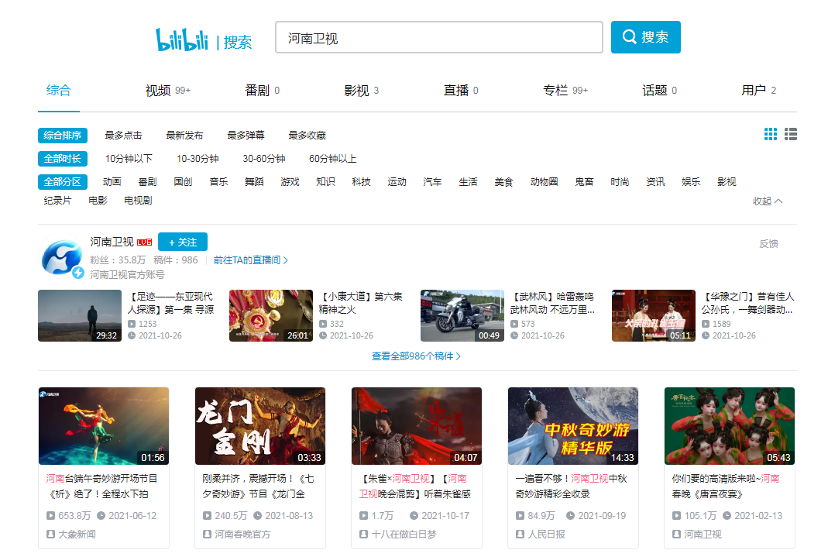Select 全部时长 filter
The height and width of the screenshot is (557, 828).
(x=62, y=158)
